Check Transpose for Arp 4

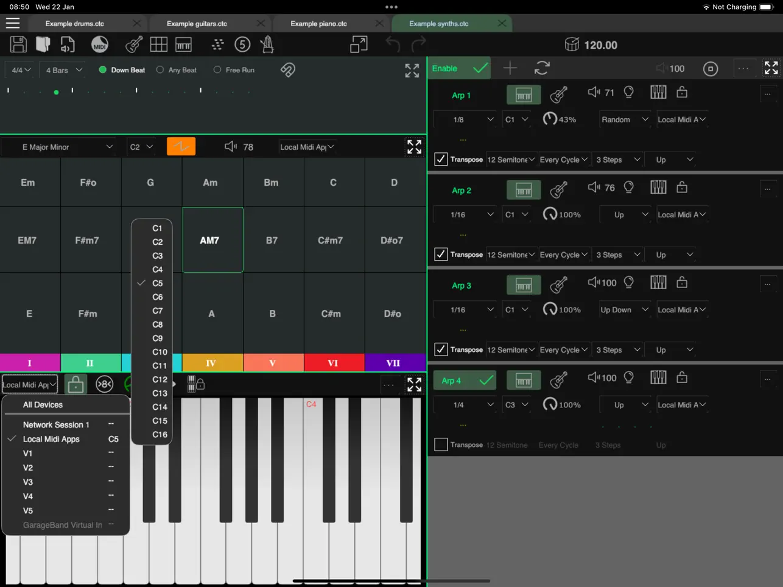coord(441,445)
